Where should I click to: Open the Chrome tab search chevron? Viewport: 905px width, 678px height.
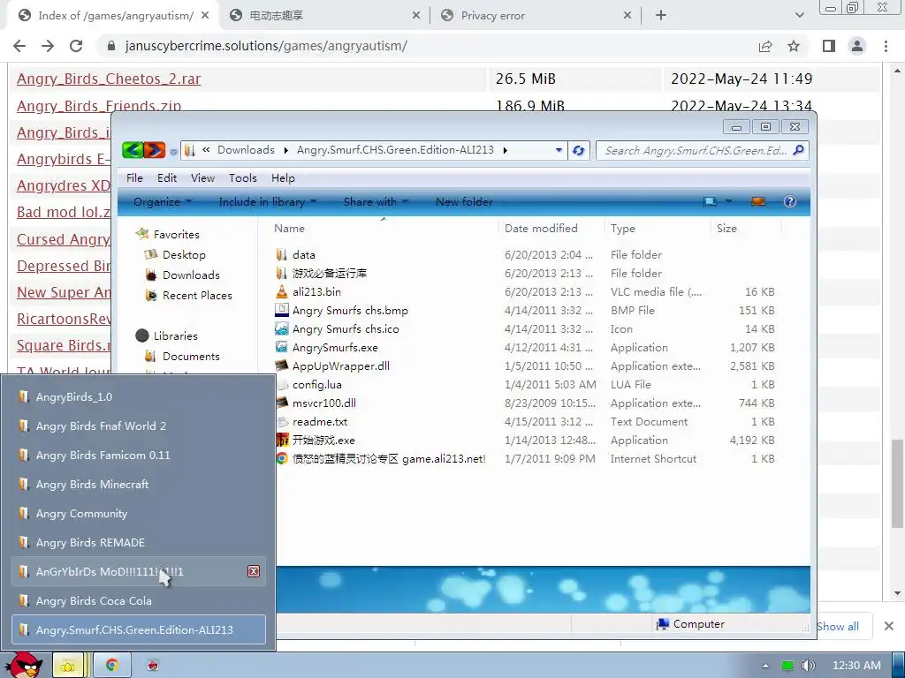[799, 15]
